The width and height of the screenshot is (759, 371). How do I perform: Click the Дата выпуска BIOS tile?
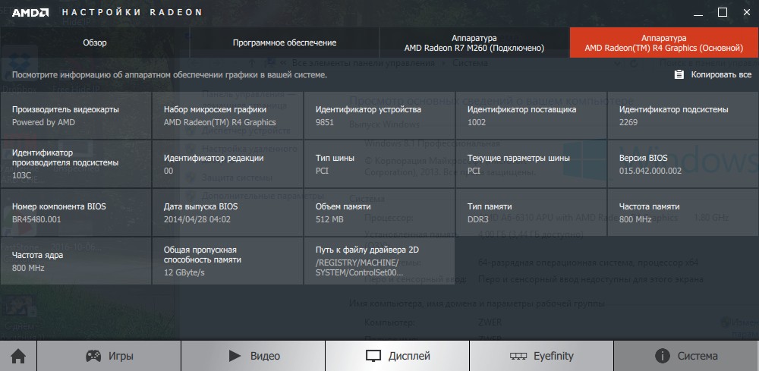pyautogui.click(x=228, y=212)
